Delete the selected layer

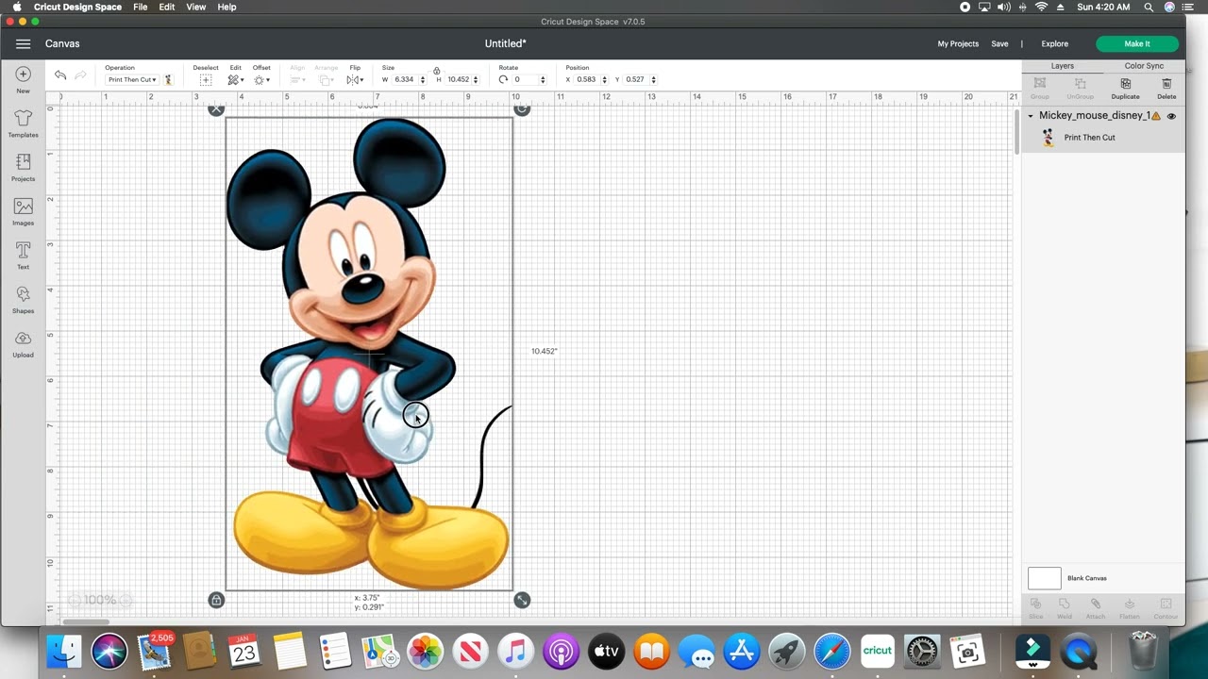click(x=1166, y=84)
